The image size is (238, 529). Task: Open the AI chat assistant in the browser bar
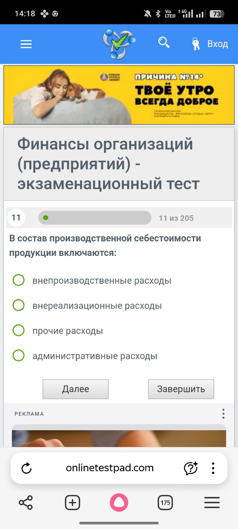pos(190,468)
